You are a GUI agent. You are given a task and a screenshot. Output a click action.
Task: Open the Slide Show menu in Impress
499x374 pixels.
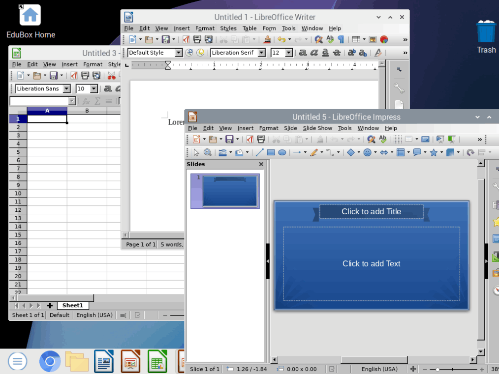point(317,128)
